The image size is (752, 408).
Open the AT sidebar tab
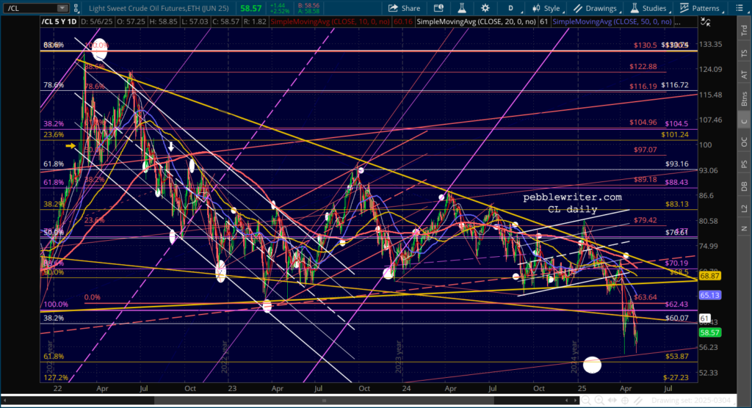point(744,76)
